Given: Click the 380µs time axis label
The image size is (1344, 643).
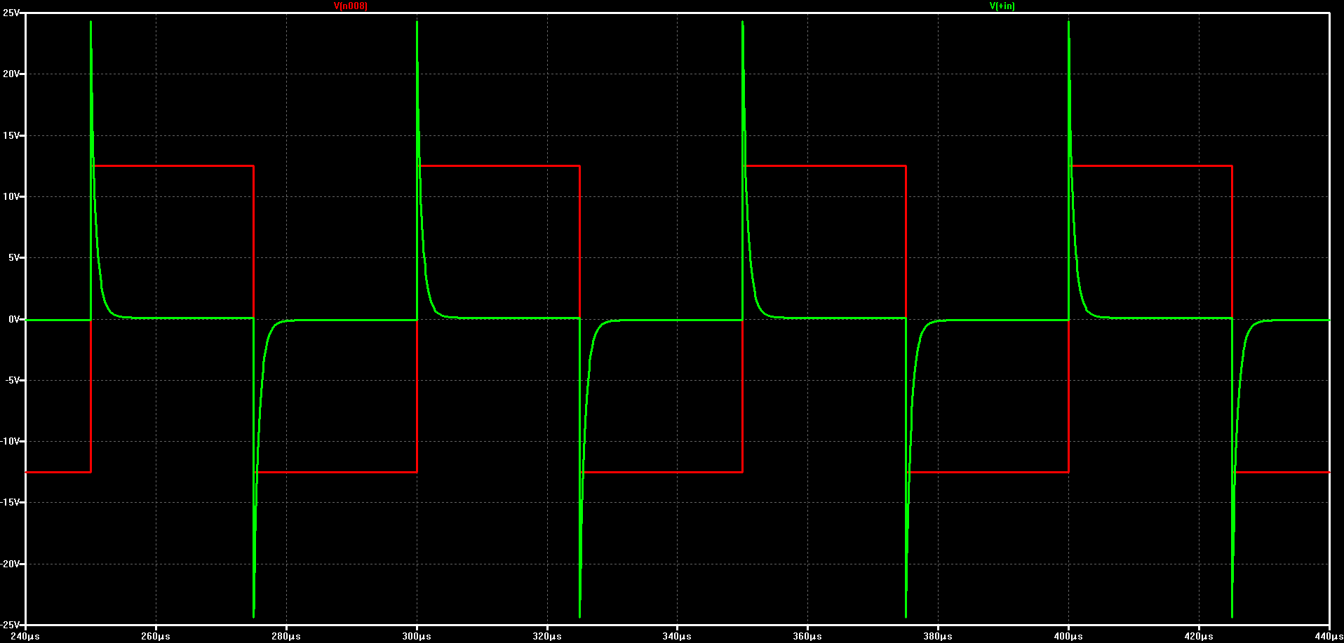Looking at the screenshot, I should point(938,636).
